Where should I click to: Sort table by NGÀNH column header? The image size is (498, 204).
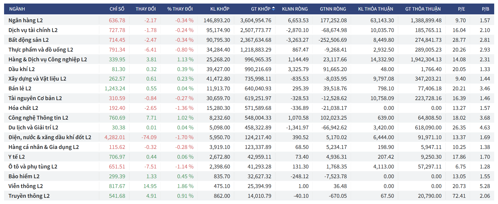tap(17, 9)
